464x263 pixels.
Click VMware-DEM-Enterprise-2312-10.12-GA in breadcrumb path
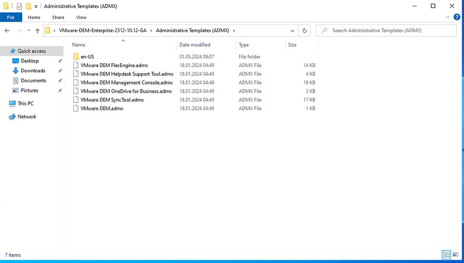[103, 31]
